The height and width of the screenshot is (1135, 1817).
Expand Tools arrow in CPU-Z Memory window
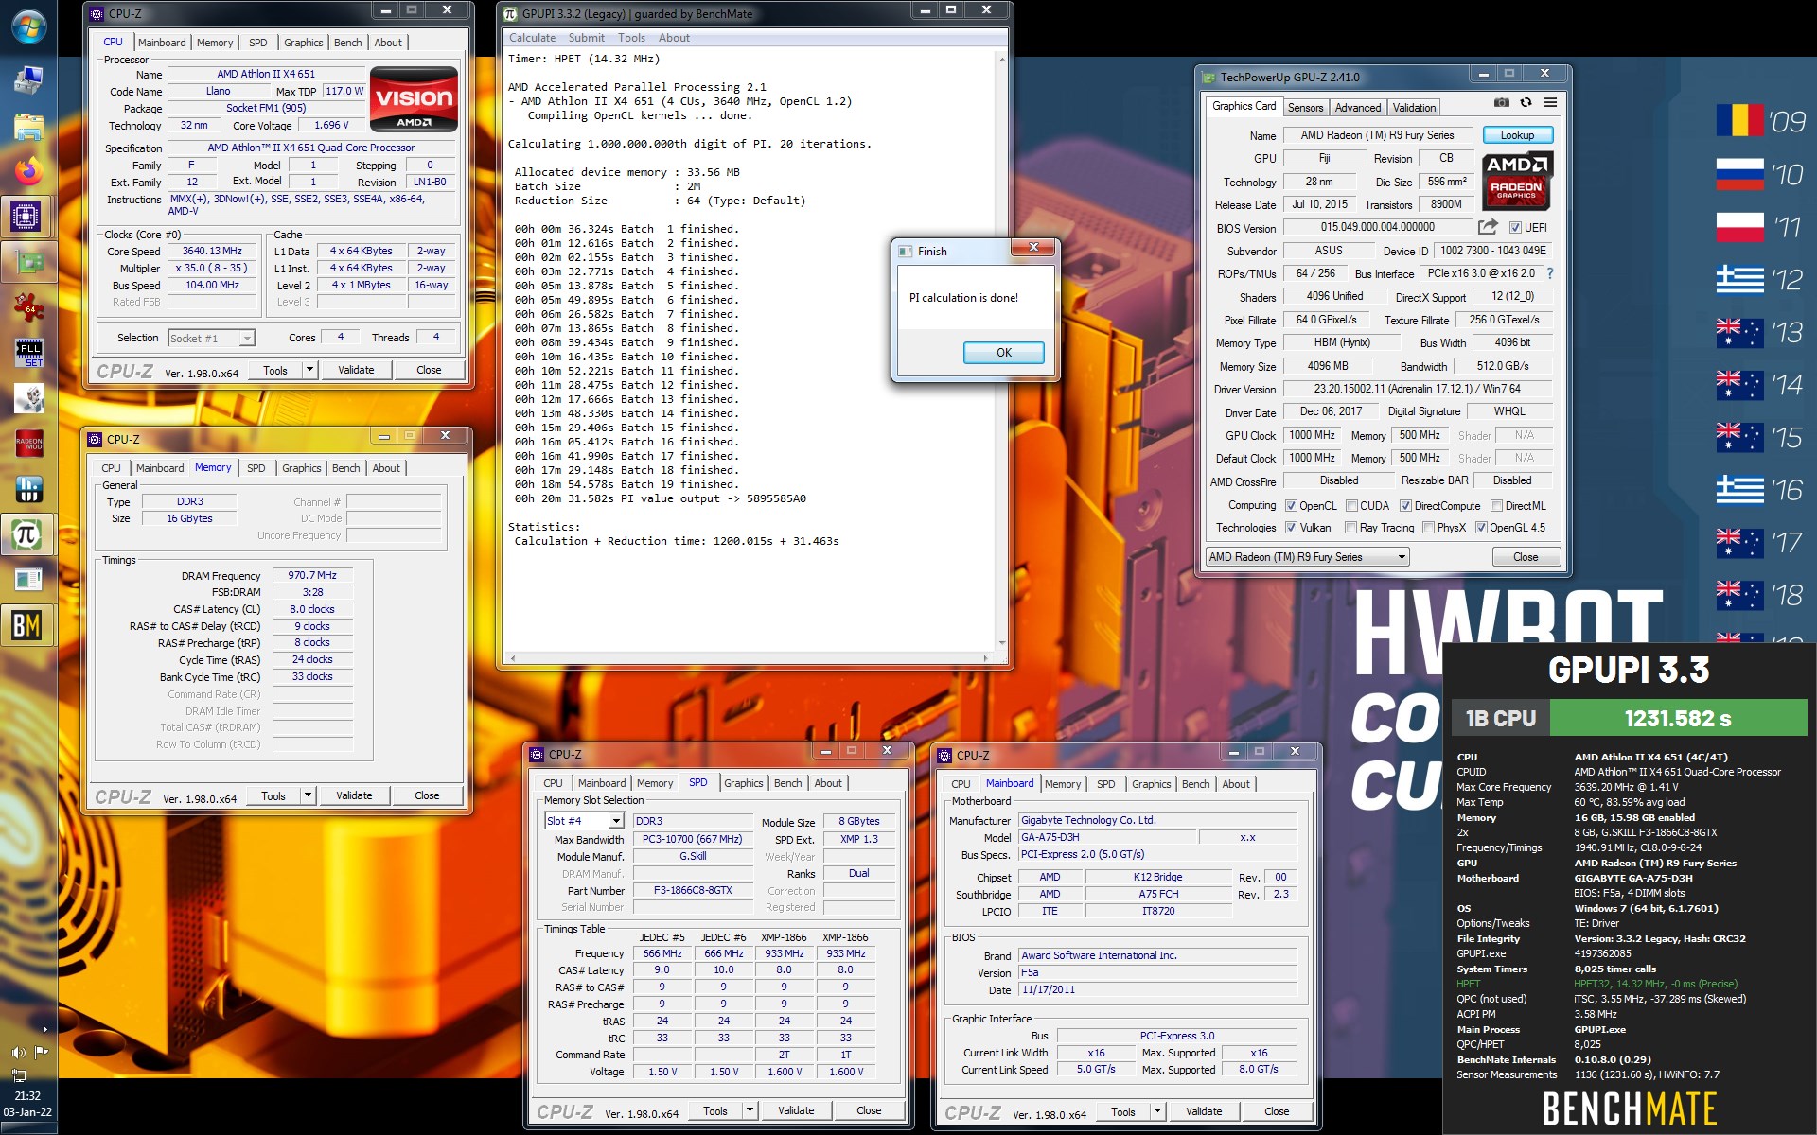pyautogui.click(x=308, y=795)
